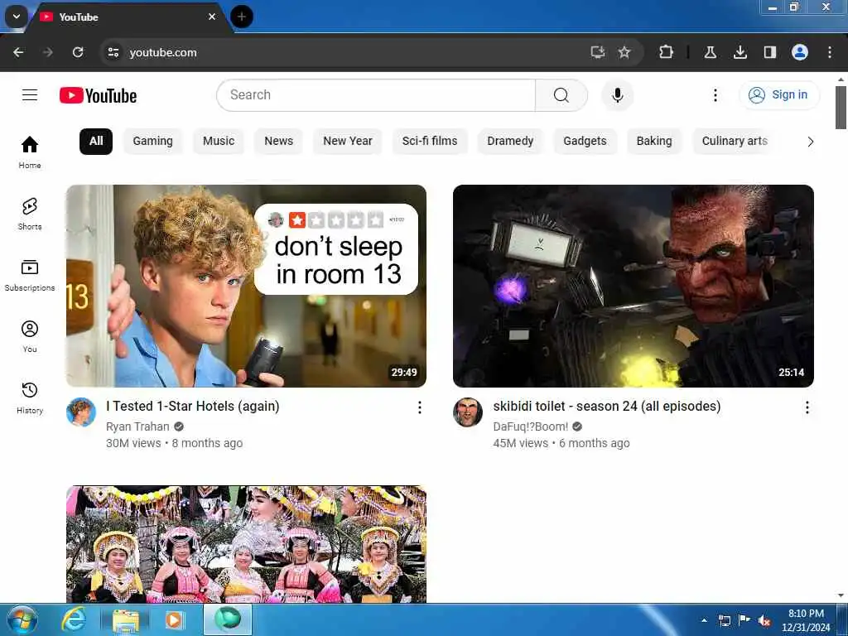Click DaFuq!?Boom! channel avatar

point(468,412)
